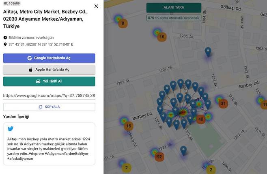This screenshot has width=267, height=174.
Task: Click the Twitter bird icon
Action: click(x=11, y=129)
